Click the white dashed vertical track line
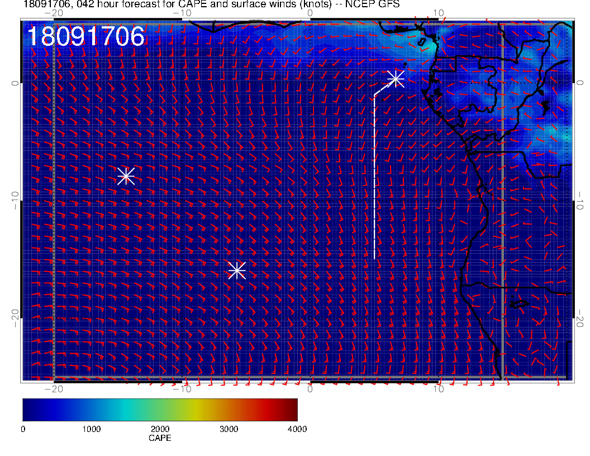590x456 pixels. pyautogui.click(x=374, y=177)
